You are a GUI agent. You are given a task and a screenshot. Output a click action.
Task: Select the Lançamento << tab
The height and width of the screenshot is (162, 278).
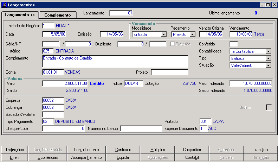(20, 15)
